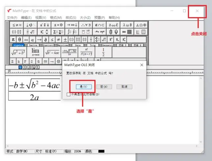The width and height of the screenshot is (212, 161).
Task: Insert the not-equal sign from small bar
Action: click(x=59, y=40)
